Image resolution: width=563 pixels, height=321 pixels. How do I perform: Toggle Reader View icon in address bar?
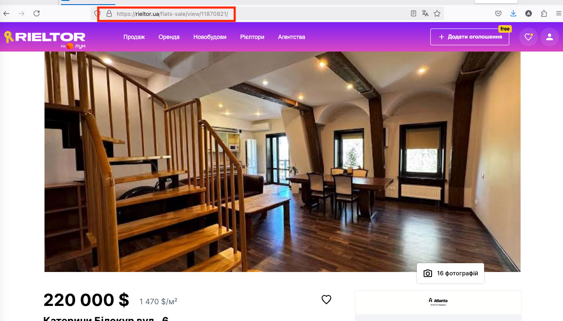coord(414,14)
